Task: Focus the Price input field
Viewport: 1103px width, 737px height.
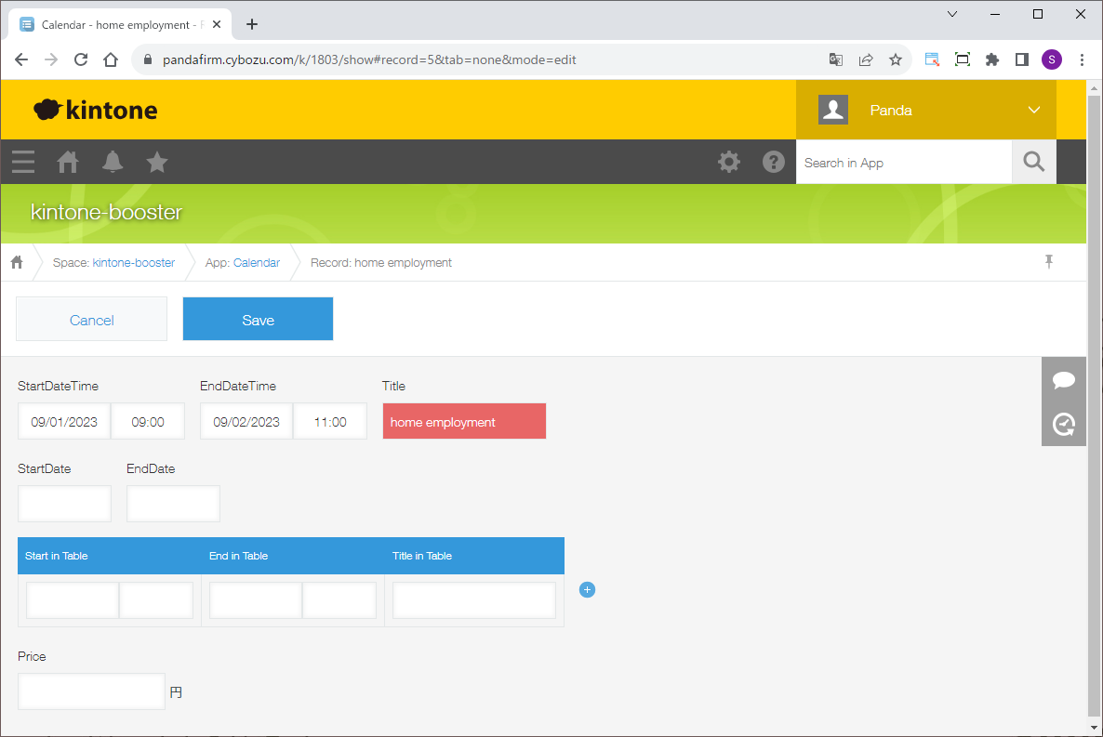Action: (91, 691)
